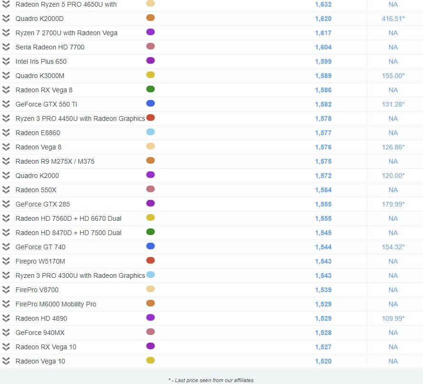Click the last price seen footnote text
The width and height of the screenshot is (423, 384).
[211, 380]
